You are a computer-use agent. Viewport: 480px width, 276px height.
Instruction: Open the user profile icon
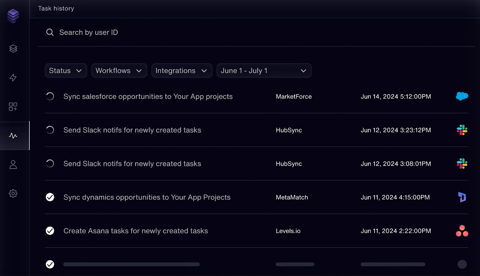point(13,164)
